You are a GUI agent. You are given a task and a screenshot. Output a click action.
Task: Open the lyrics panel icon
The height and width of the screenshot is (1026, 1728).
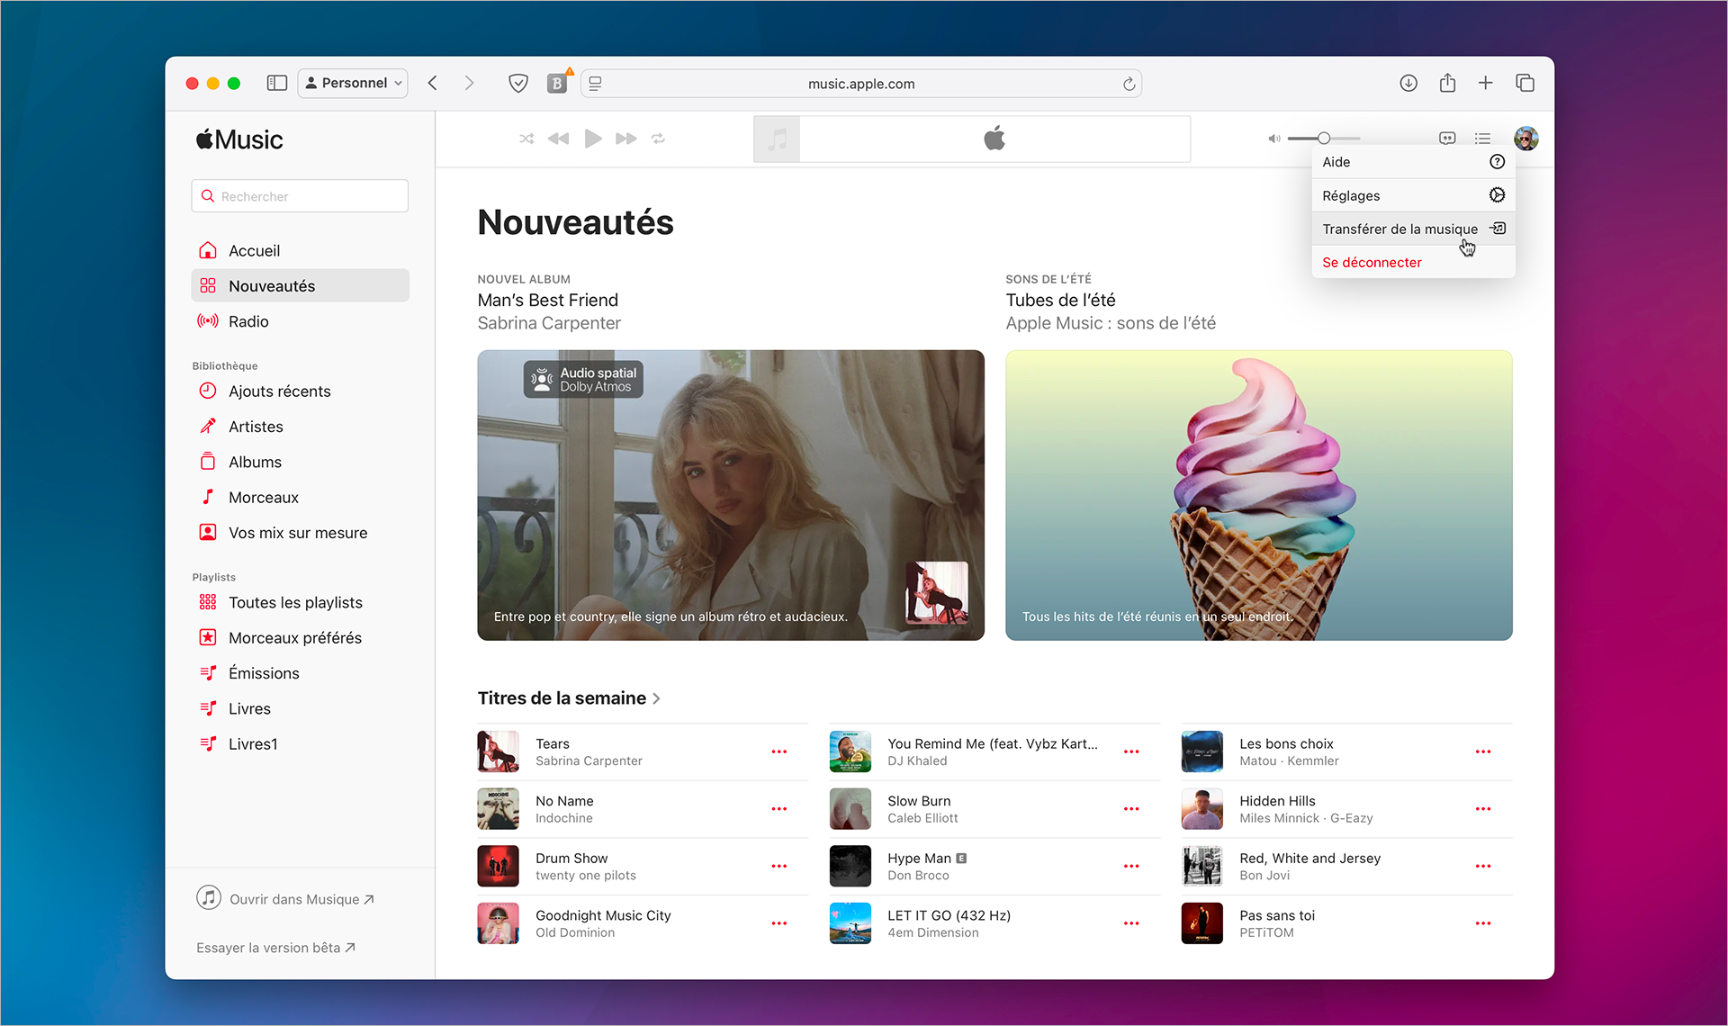click(1447, 139)
